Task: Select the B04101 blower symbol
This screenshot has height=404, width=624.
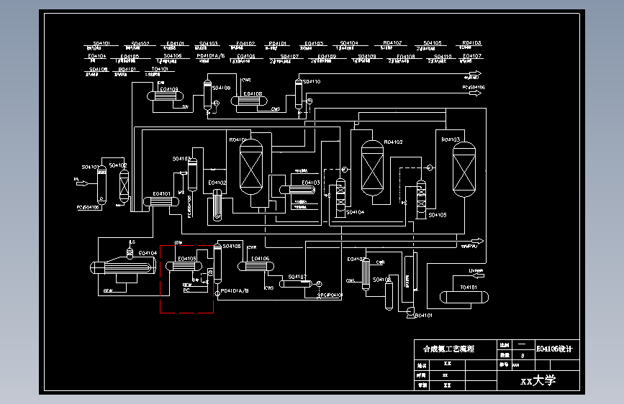Action: click(x=410, y=313)
